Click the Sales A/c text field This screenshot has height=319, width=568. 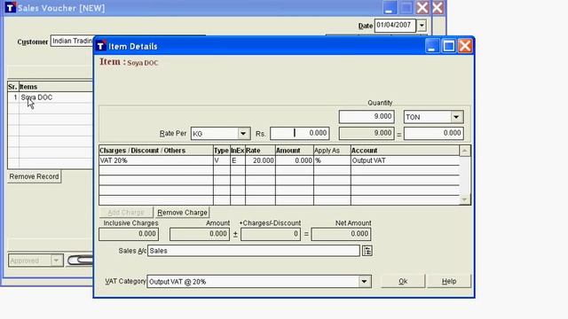pos(253,251)
